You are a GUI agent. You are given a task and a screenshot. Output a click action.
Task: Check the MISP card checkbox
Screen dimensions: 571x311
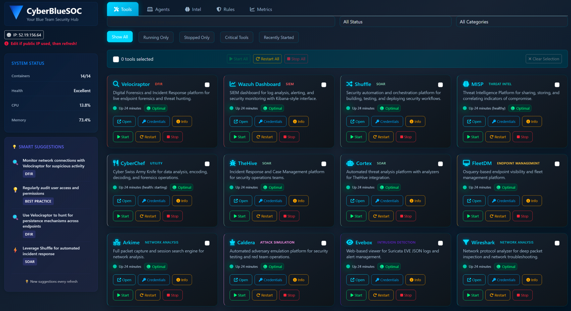[x=557, y=84]
